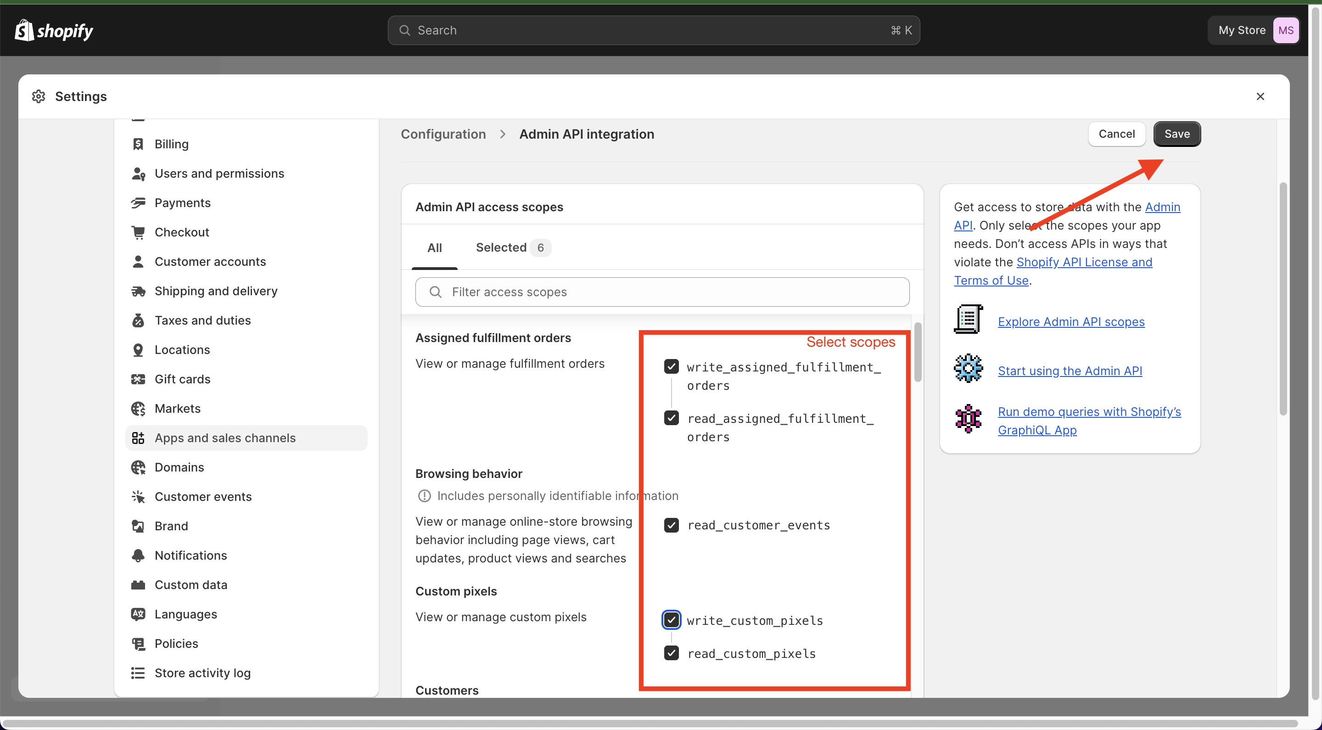Click the Gift cards icon

[138, 379]
